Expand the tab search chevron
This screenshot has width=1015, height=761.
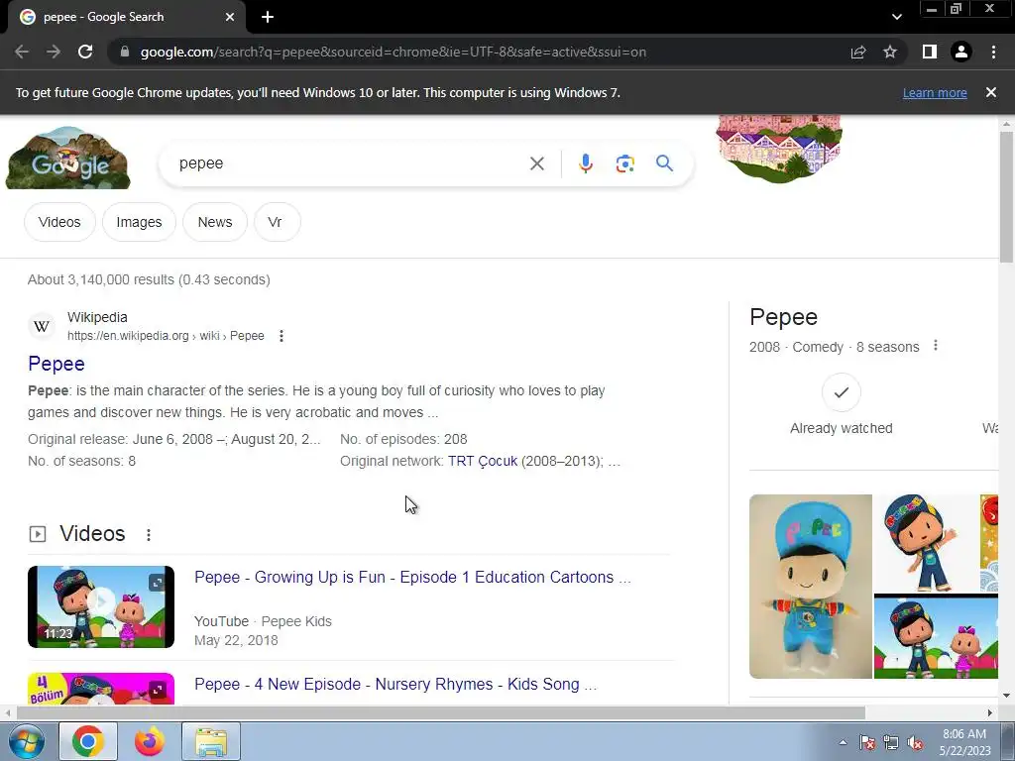(896, 17)
